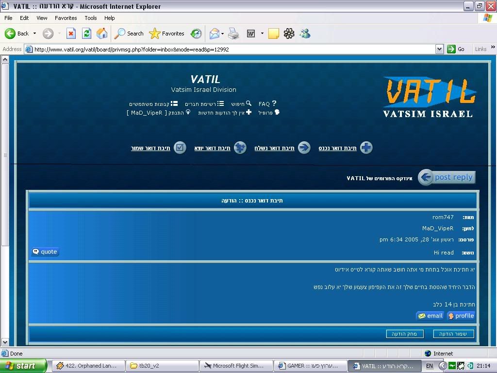Open the קבוצות משתמשים usergroups link
Image resolution: width=497 pixels, height=373 pixels.
pos(153,104)
